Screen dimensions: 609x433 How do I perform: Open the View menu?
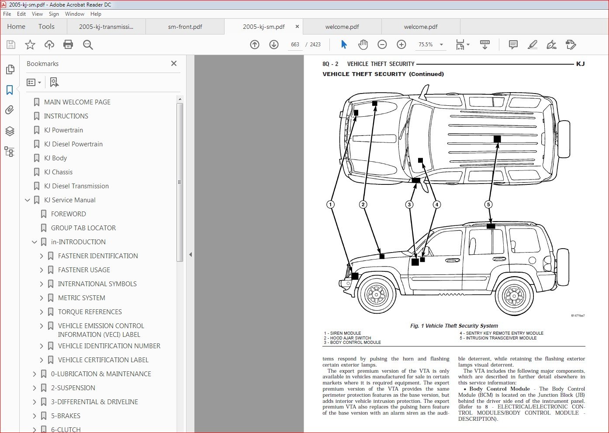pyautogui.click(x=38, y=14)
